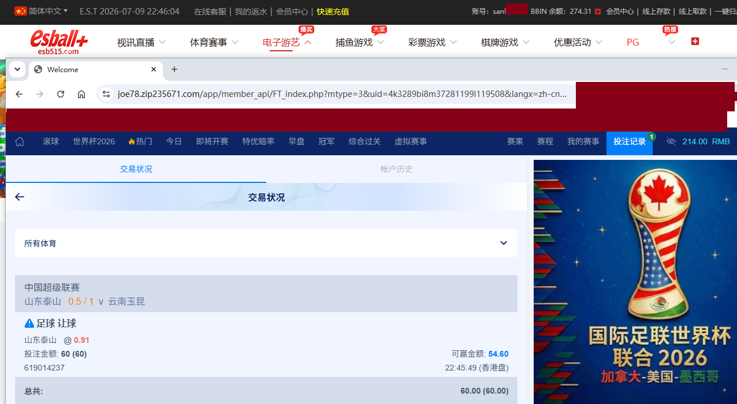Click the 中国超级联赛 league name

(x=52, y=287)
